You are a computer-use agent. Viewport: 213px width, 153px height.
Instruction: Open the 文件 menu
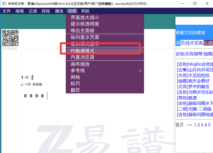point(6,11)
